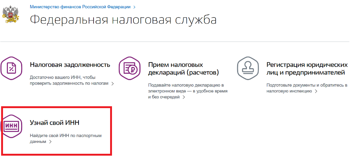
Task: Click the chevron after Министерство финансов link
Action: [134, 7]
